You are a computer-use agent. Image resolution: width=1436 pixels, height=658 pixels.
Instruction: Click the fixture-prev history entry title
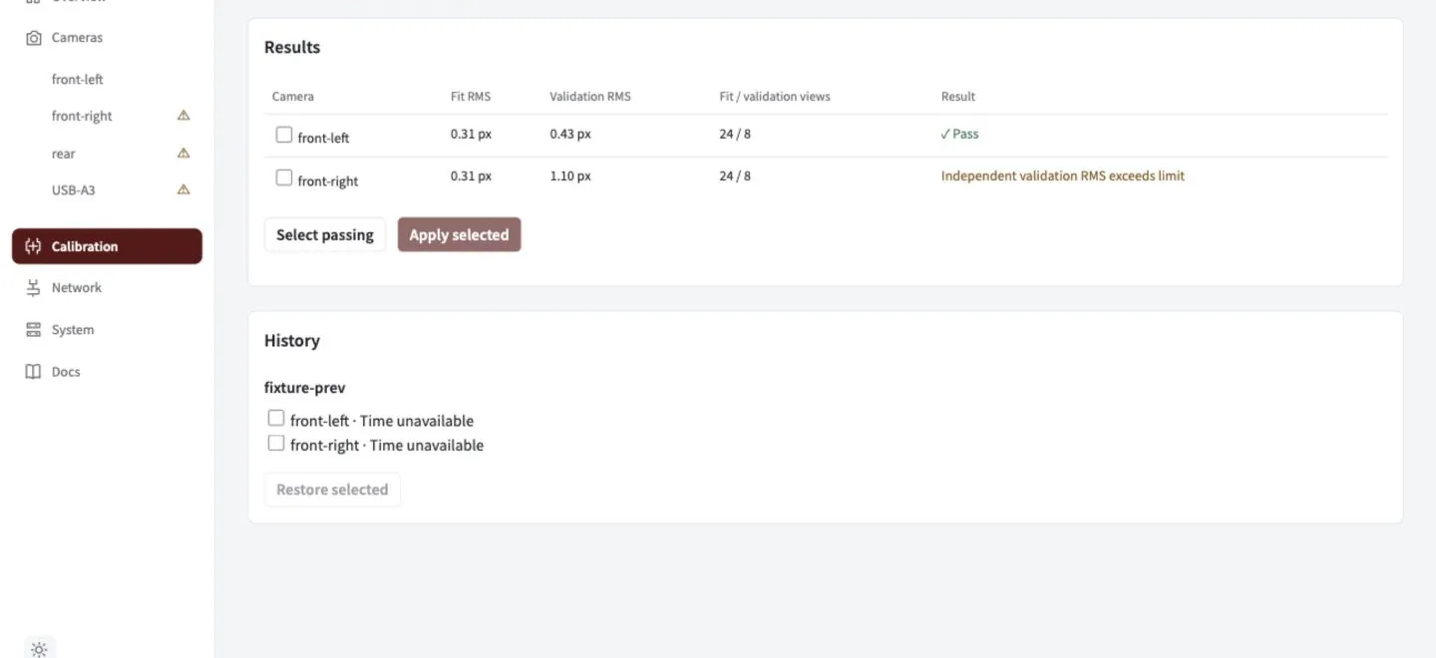[x=305, y=388]
